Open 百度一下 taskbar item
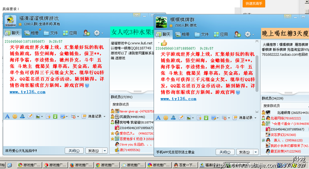 [184, 165]
